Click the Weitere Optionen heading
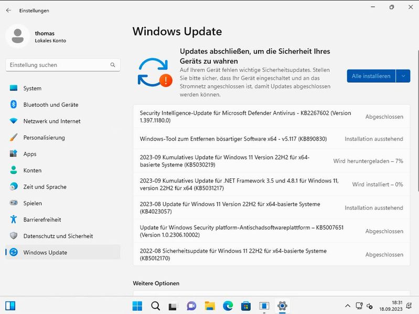The image size is (419, 314). point(156,283)
